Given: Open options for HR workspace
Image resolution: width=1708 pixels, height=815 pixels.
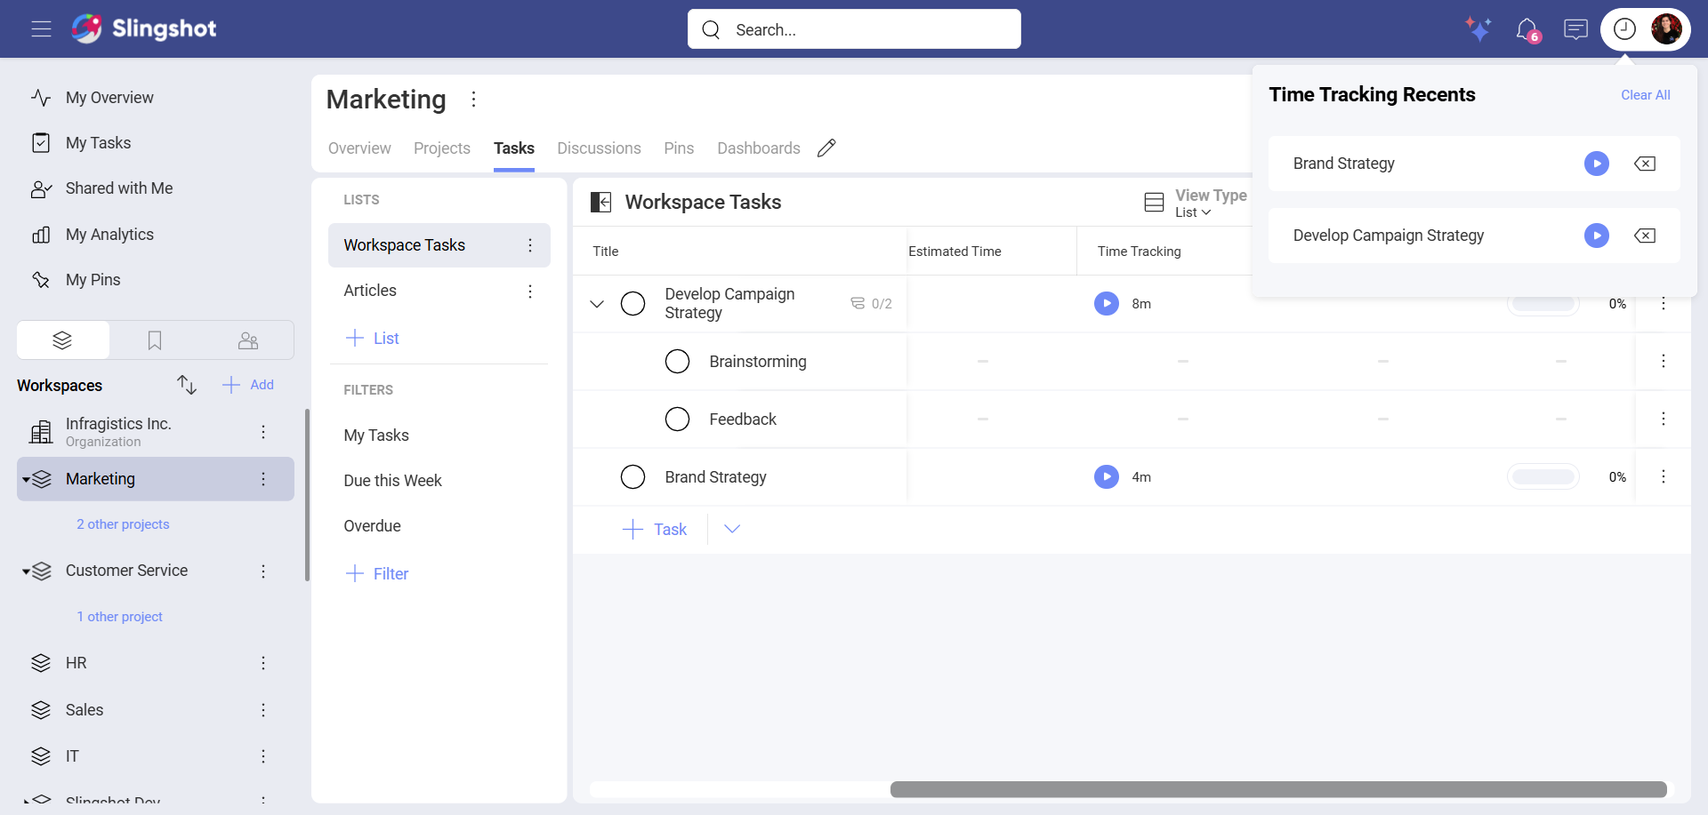Looking at the screenshot, I should coord(263,663).
